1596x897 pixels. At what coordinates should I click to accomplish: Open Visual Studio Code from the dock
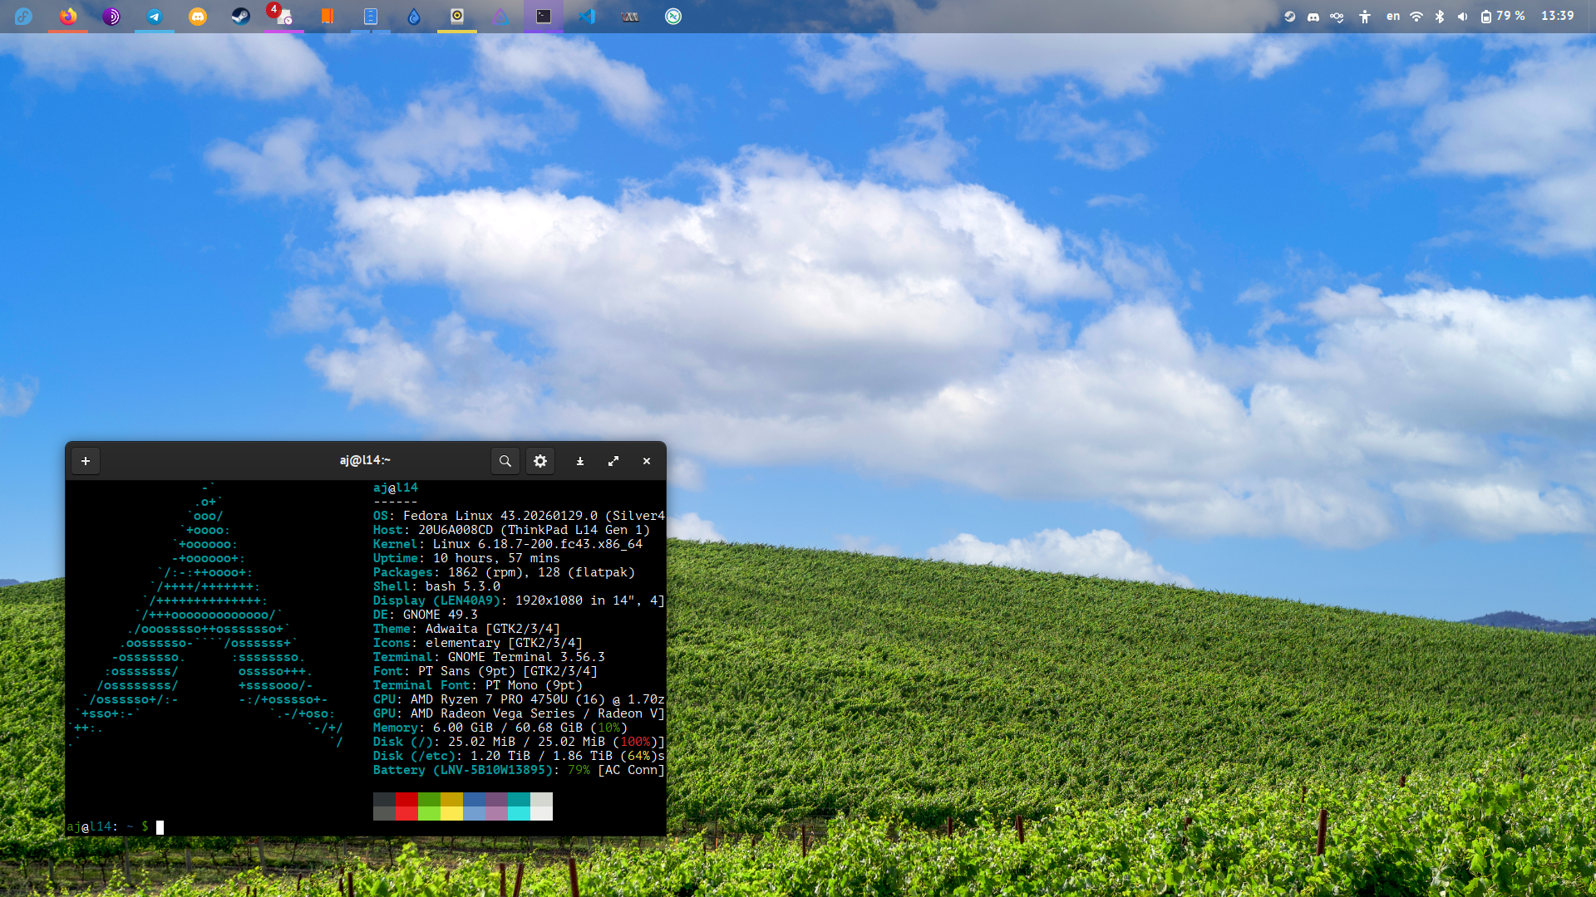pyautogui.click(x=587, y=16)
